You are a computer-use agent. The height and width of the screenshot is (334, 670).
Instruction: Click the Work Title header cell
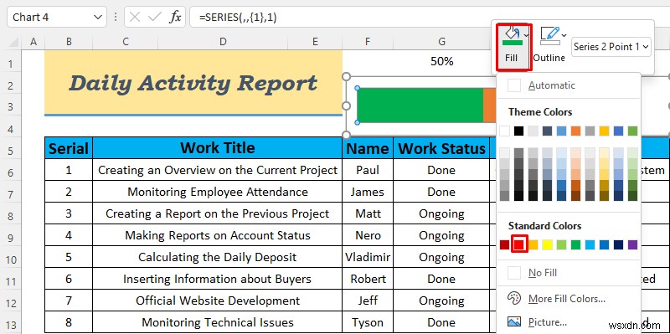218,148
